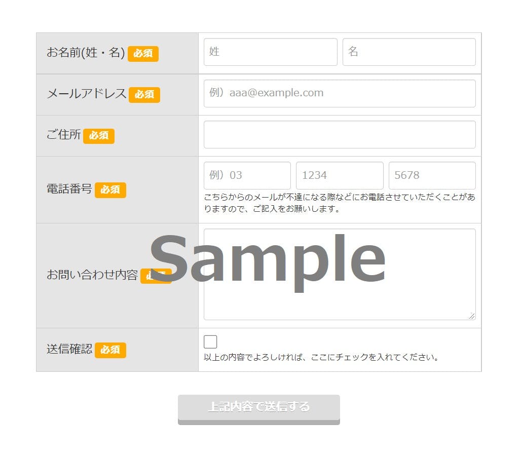Click the ご住所 address input field
This screenshot has width=522, height=457.
340,134
